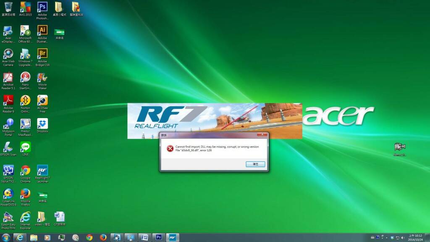
Task: Switch to the Photoshop window in the taskbar
Action: click(158, 237)
